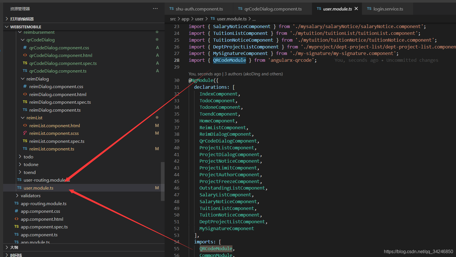Open qrCodeDialog.component.spec.ts file
456x257 pixels.
click(63, 63)
